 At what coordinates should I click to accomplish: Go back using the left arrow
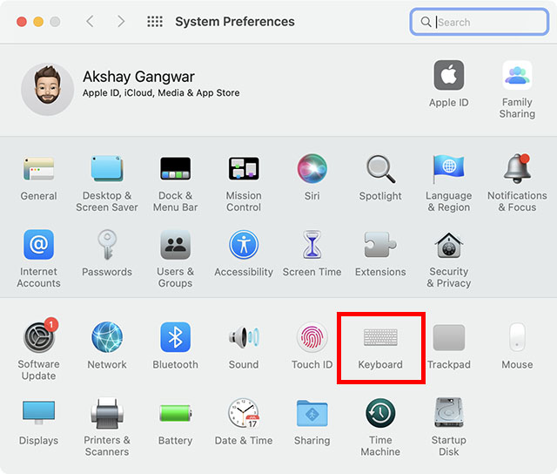point(90,22)
